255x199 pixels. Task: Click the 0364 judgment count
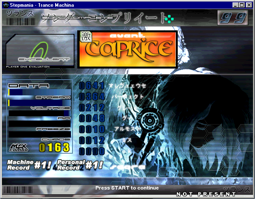point(92,97)
